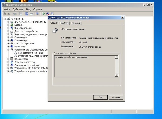Click the Отмена button
The image size is (162, 119).
pyautogui.click(x=116, y=97)
